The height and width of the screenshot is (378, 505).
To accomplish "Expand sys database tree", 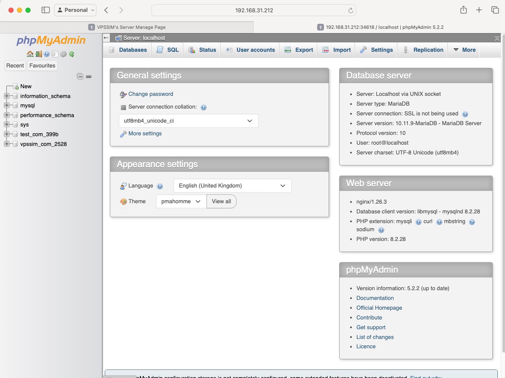I will (x=6, y=124).
